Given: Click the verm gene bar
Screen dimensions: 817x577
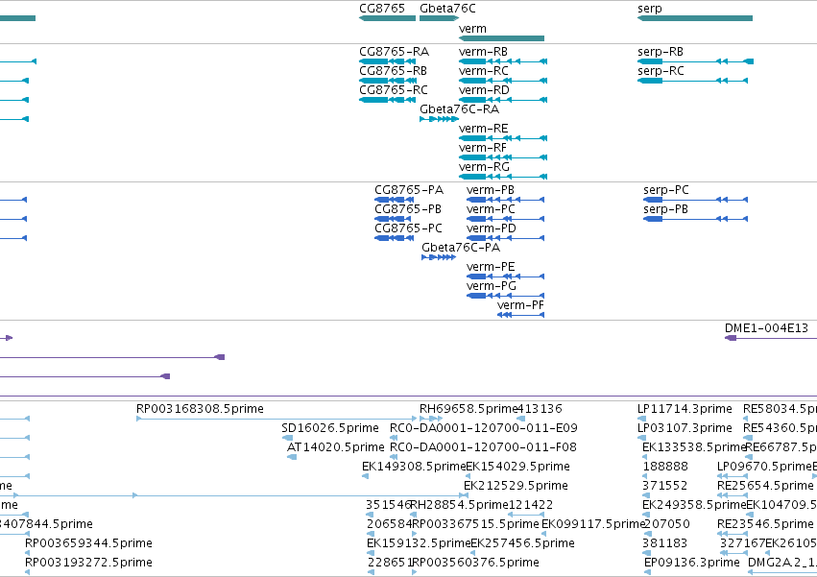Looking at the screenshot, I should [501, 38].
